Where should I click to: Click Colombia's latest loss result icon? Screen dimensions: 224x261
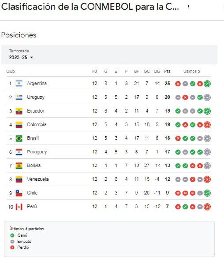click(207, 125)
